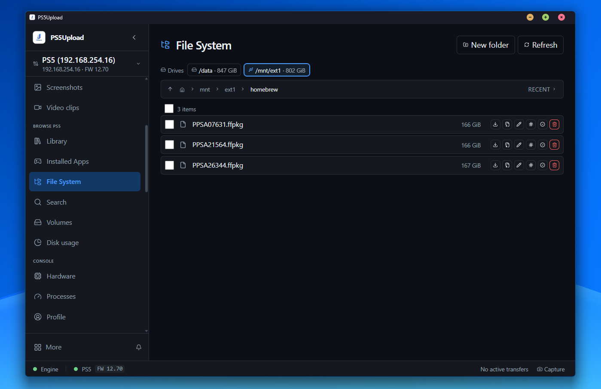Rename PPSA07631.ffpkg with the pencil icon
Viewport: 601px width, 389px height.
click(x=519, y=125)
